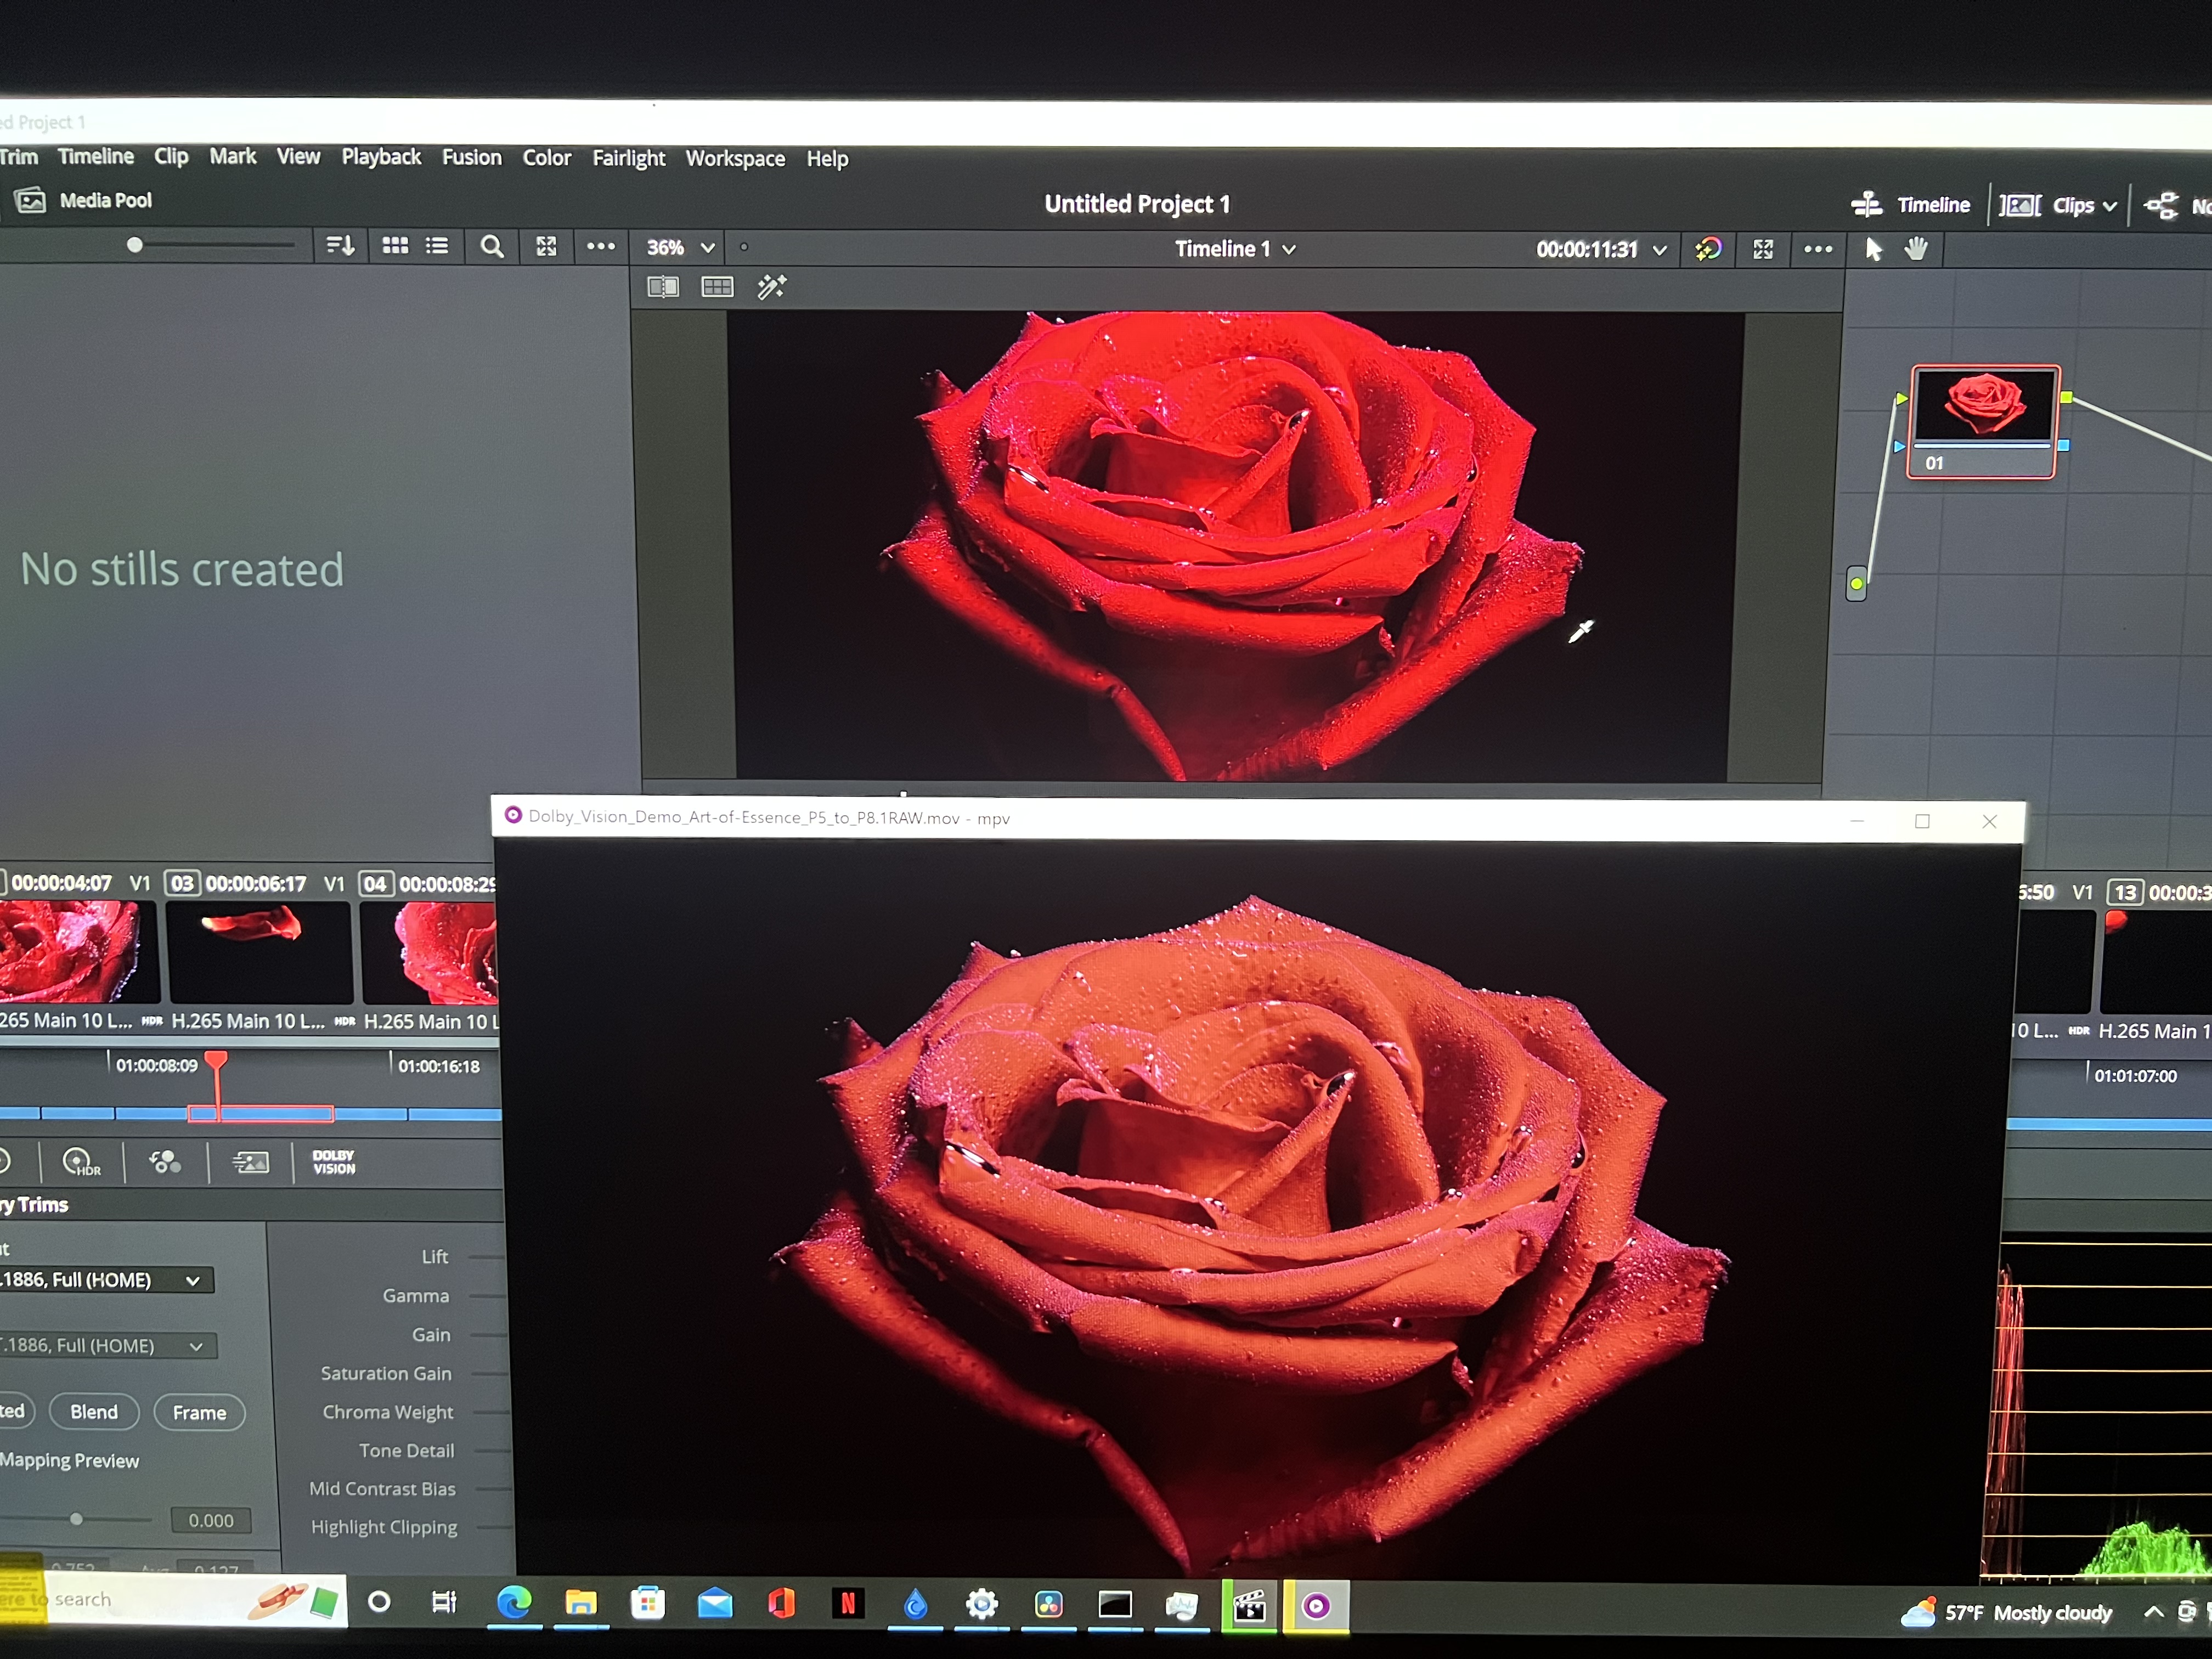Click the green source input node
Image resolution: width=2212 pixels, height=1659 pixels.
pos(1856,583)
